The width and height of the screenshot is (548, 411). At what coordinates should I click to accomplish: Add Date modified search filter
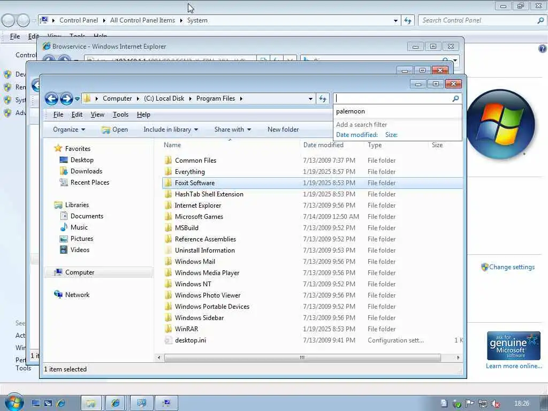(357, 135)
